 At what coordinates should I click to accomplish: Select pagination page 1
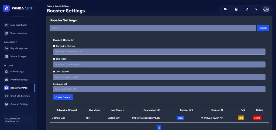coord(159,128)
